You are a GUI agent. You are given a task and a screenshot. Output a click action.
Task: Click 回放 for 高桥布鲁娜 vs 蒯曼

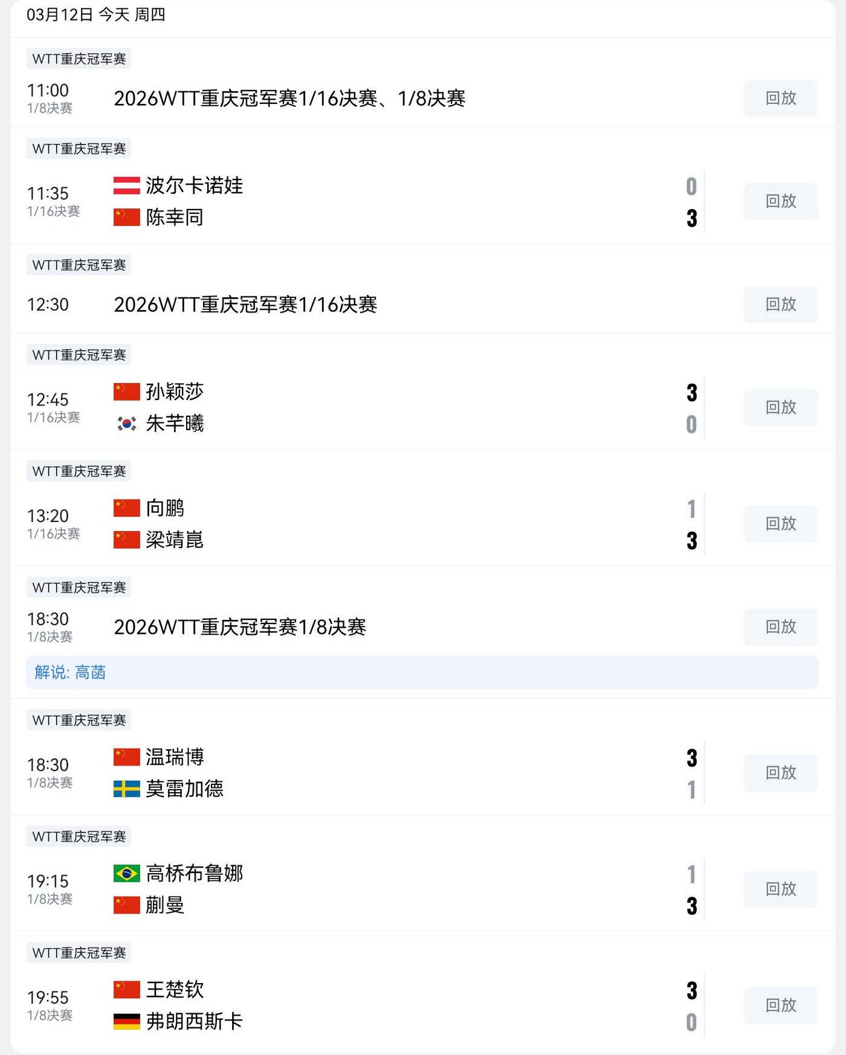pos(780,889)
